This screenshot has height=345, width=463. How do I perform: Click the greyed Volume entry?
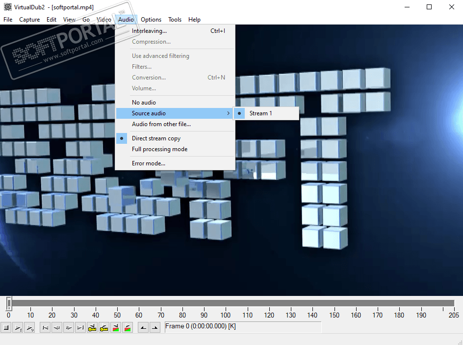click(x=175, y=88)
